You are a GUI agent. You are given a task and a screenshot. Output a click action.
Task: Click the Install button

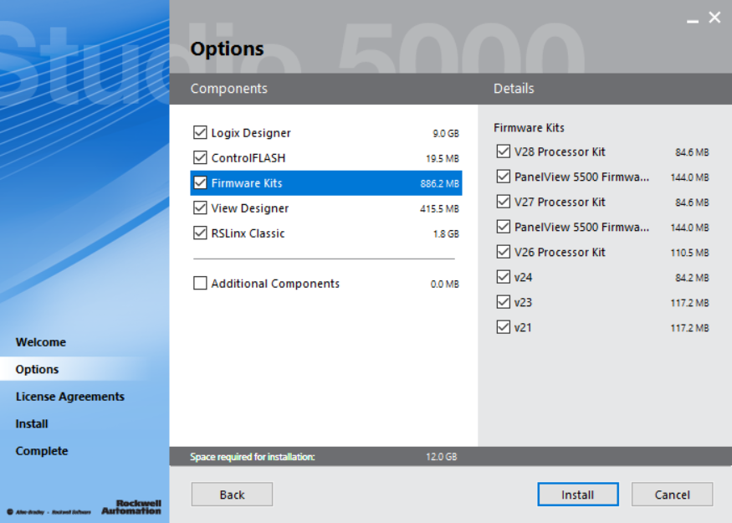click(x=578, y=495)
